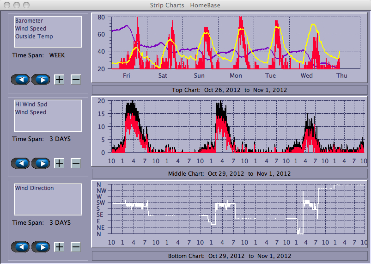Step middle chart forward with the right arrow

coord(41,163)
